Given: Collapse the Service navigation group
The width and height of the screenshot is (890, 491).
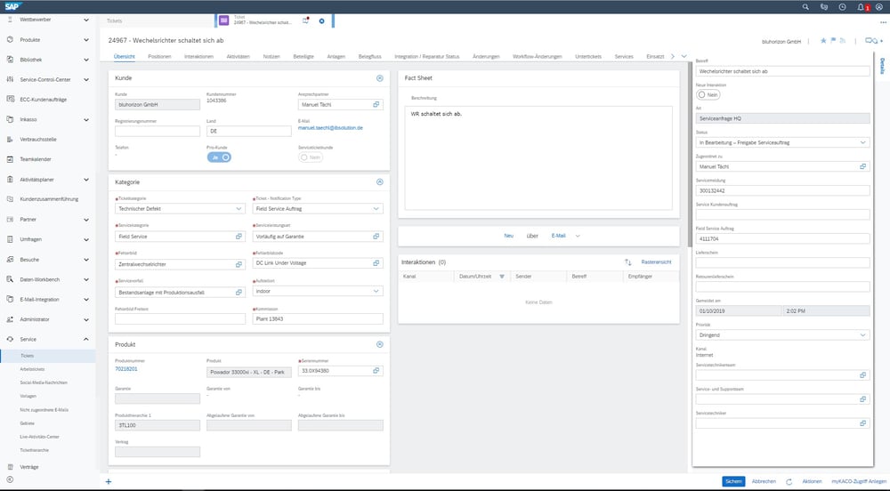Looking at the screenshot, I should pos(85,339).
